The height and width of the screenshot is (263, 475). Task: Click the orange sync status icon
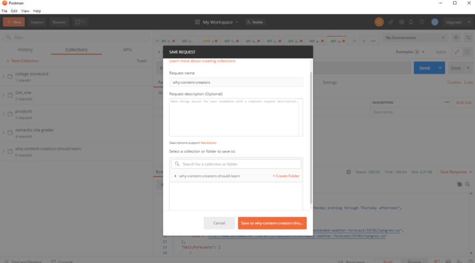pyautogui.click(x=379, y=22)
